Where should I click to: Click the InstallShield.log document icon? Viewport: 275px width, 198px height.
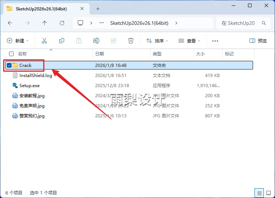[x=15, y=75]
